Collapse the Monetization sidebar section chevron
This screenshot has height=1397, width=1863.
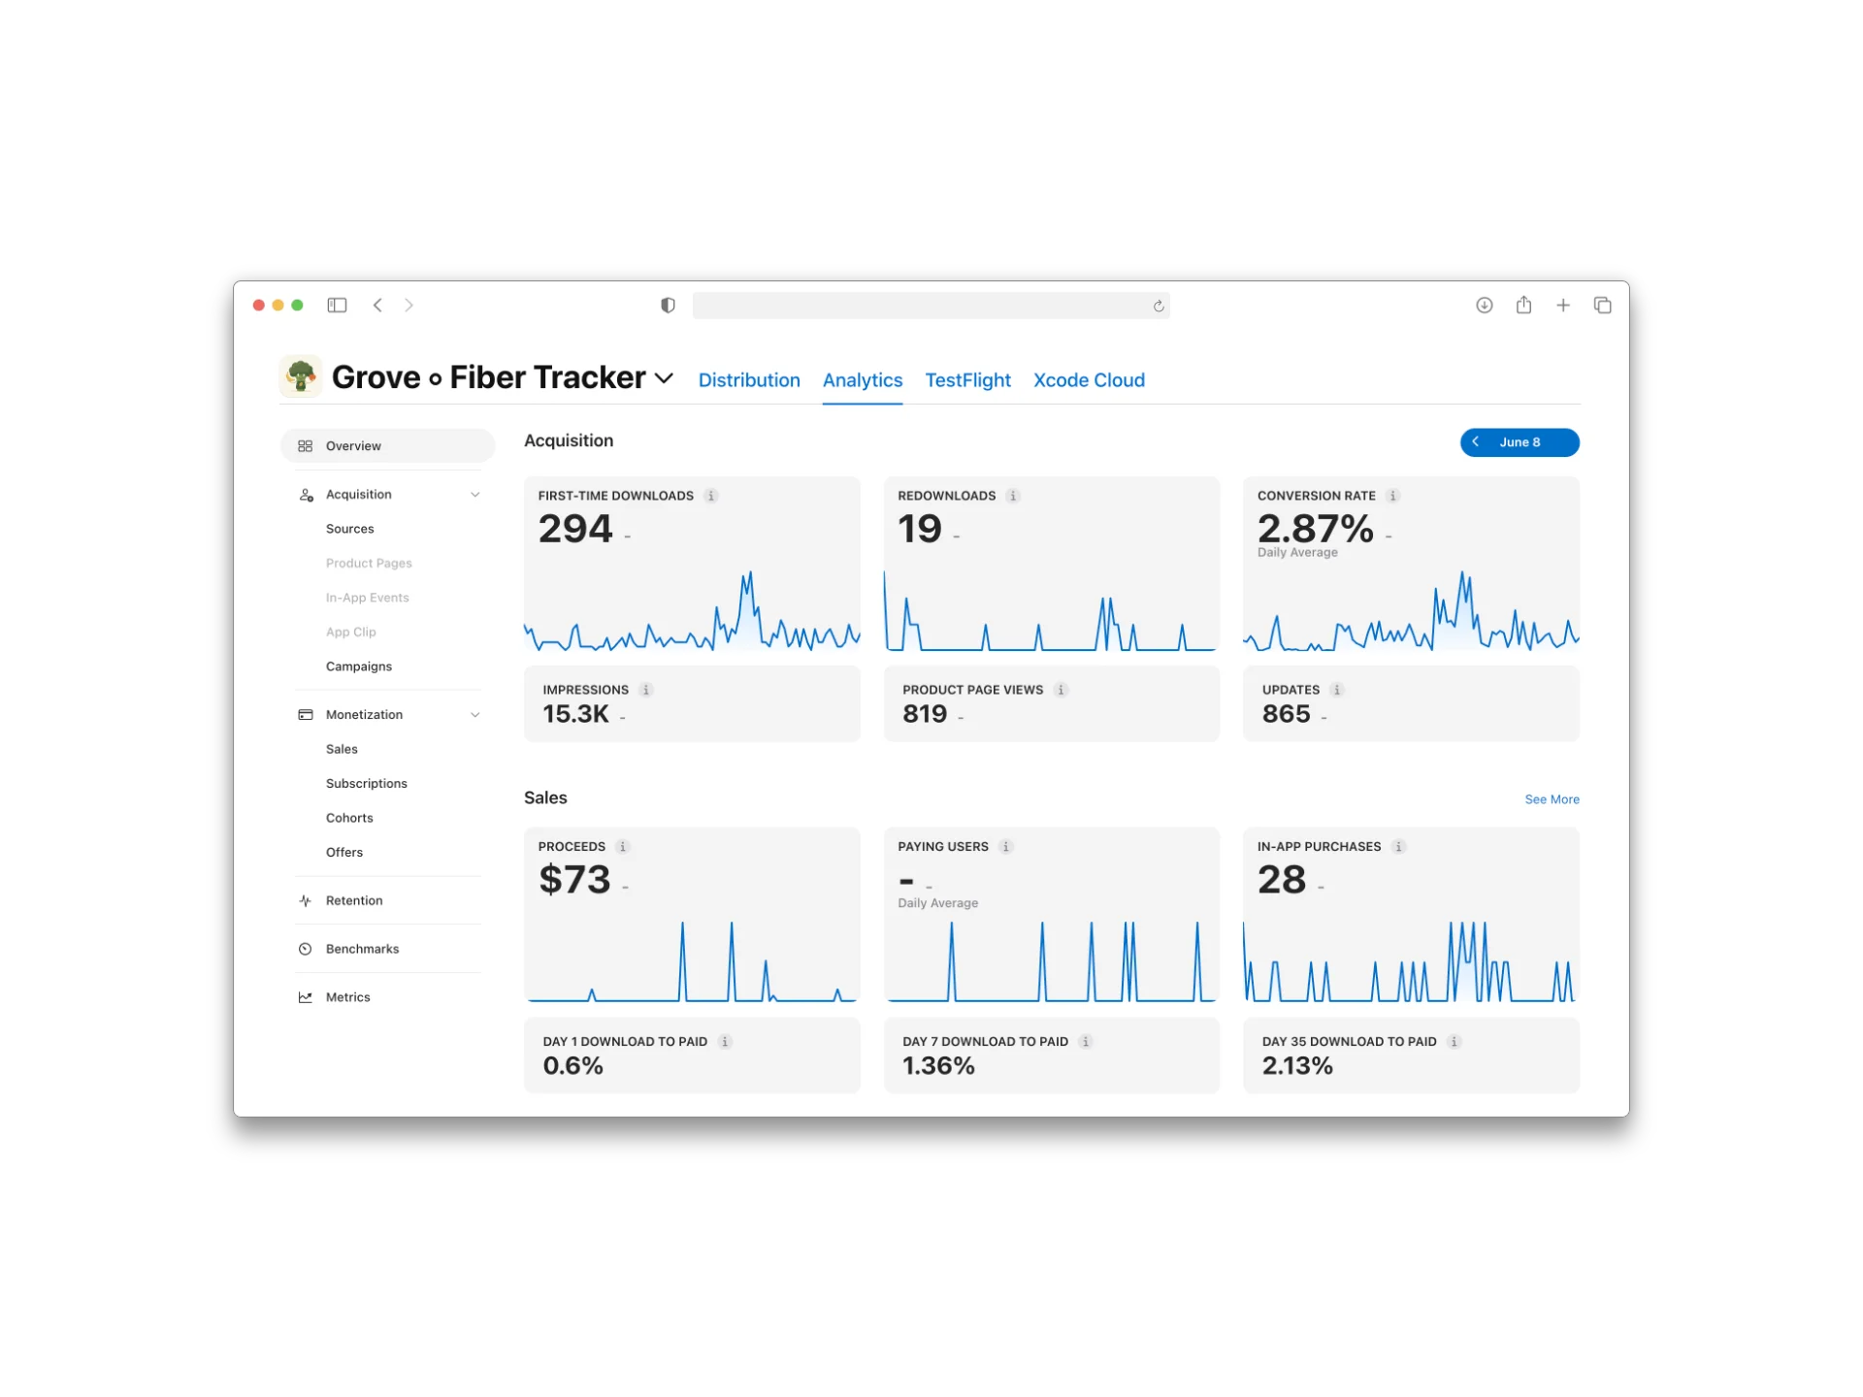point(475,715)
